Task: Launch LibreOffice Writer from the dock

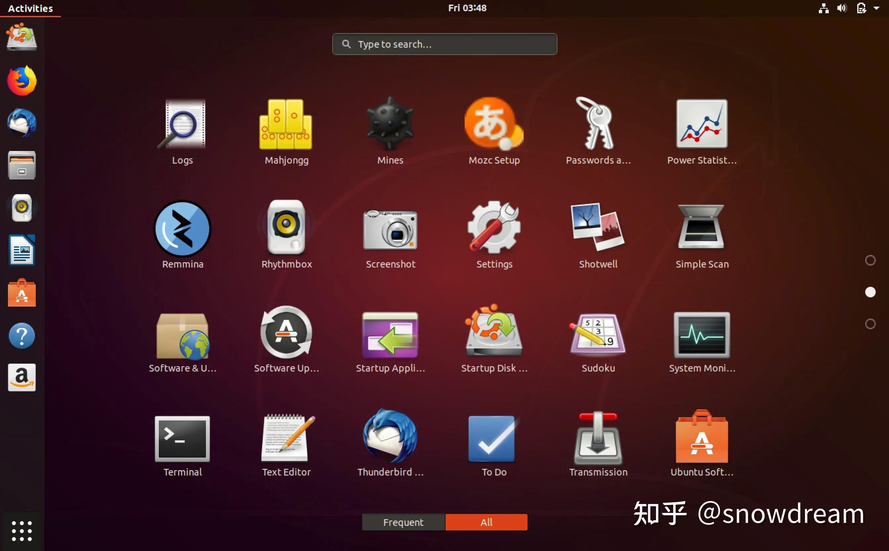Action: pos(22,250)
